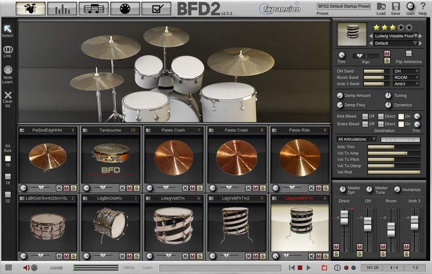Set Kit Size to 32
Screen dimensions: 432x274
click(x=8, y=194)
